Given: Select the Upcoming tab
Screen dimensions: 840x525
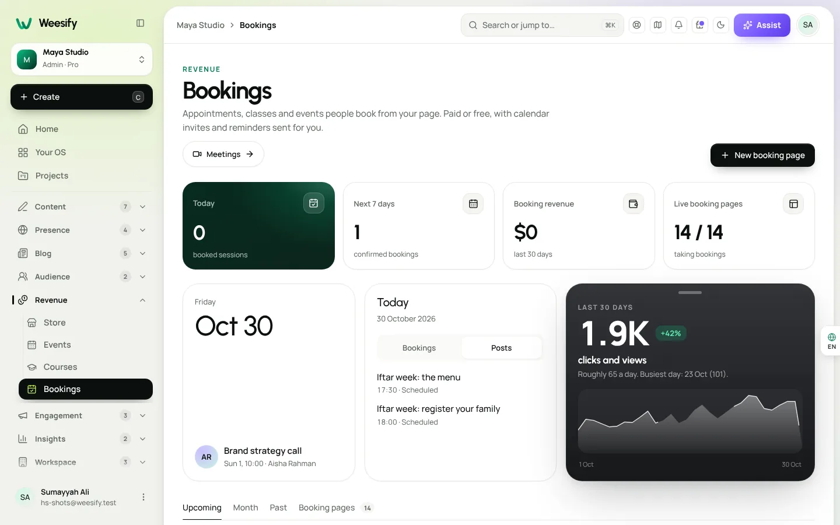Looking at the screenshot, I should coord(202,508).
